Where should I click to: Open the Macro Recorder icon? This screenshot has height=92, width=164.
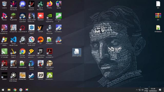click(x=49, y=30)
